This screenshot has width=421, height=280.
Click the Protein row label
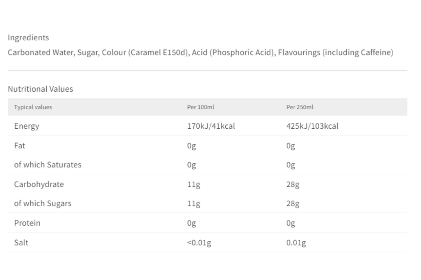27,223
